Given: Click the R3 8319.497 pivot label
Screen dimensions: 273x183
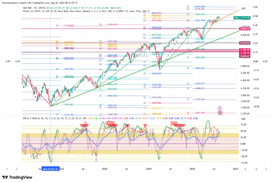Looking at the screenshot, I should tap(196, 9).
